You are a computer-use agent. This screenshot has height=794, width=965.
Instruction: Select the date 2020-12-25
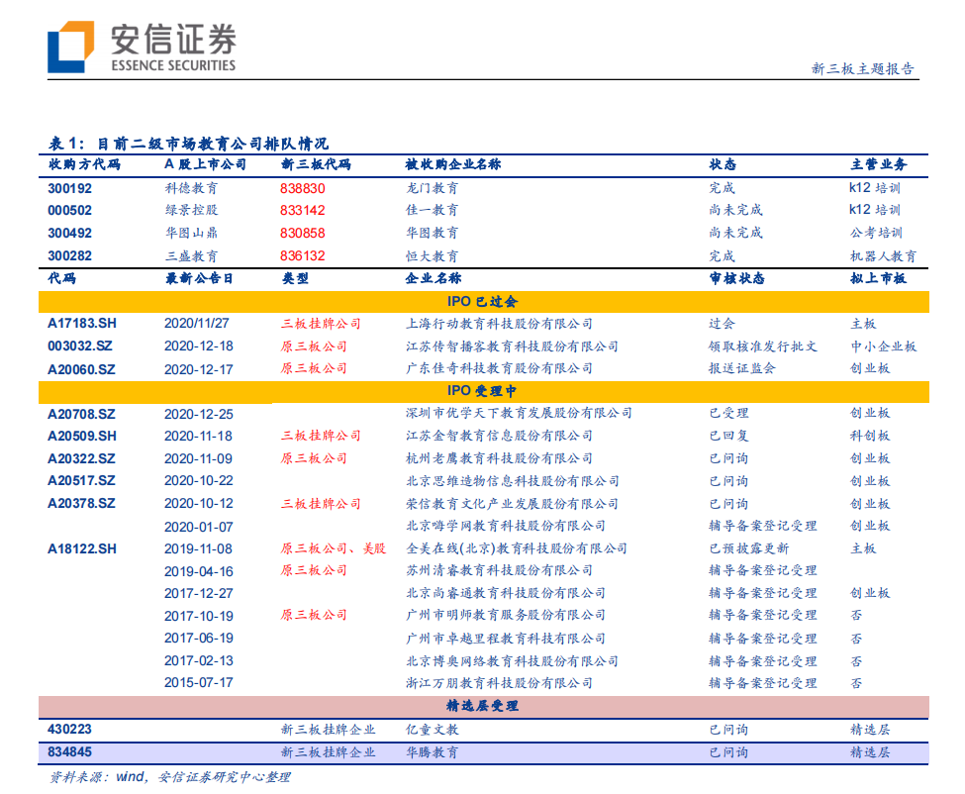coord(198,413)
